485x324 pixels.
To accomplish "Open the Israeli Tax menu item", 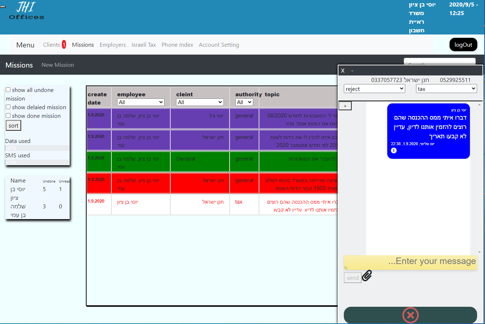I will [x=144, y=45].
